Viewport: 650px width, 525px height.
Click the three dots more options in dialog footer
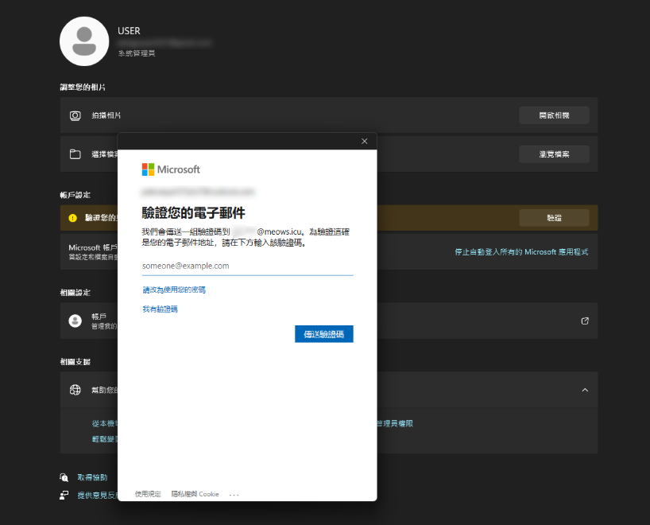click(x=234, y=495)
